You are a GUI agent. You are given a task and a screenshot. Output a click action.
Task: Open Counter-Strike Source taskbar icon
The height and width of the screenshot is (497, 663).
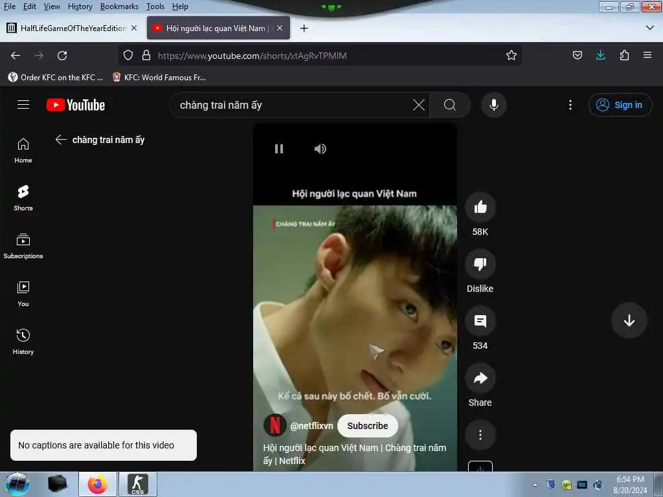point(137,484)
